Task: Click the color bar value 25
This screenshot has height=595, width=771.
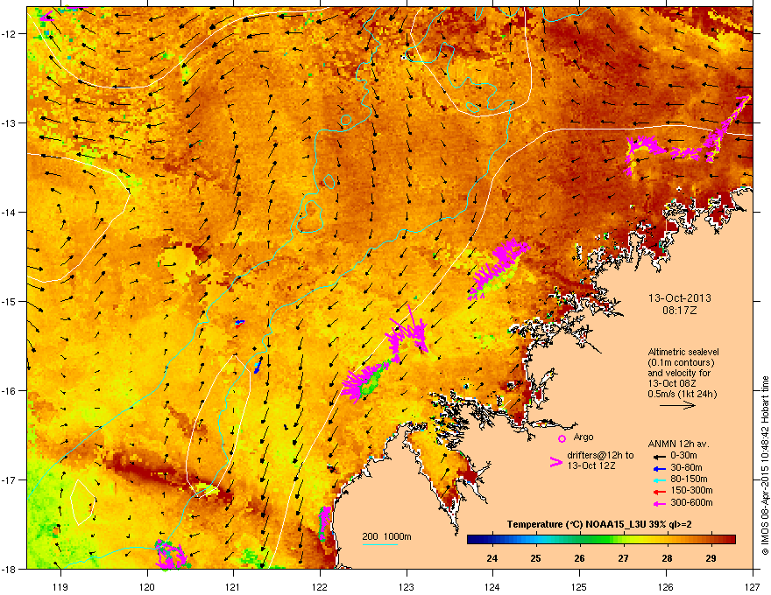Action: click(x=535, y=558)
